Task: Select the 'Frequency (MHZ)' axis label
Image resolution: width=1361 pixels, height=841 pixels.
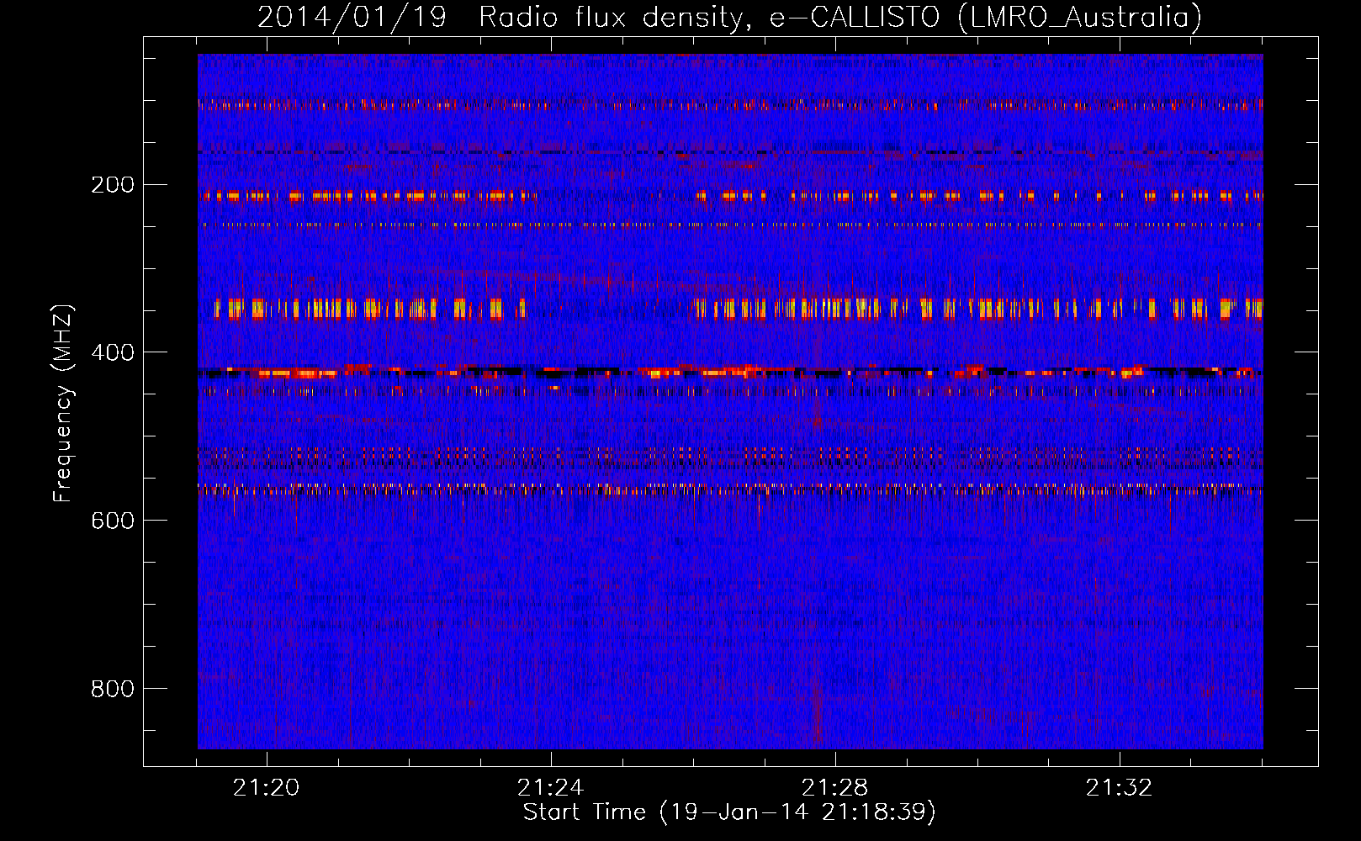Action: 63,404
